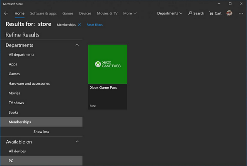247x166 pixels.
Task: Expand the More dropdown in the nav
Action: point(130,13)
